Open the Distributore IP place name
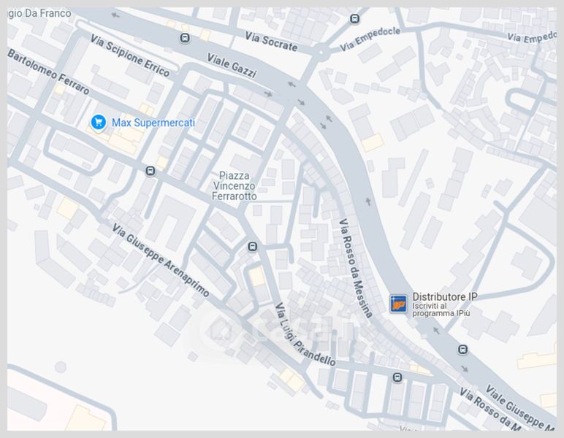The width and height of the screenshot is (564, 438). click(x=445, y=297)
